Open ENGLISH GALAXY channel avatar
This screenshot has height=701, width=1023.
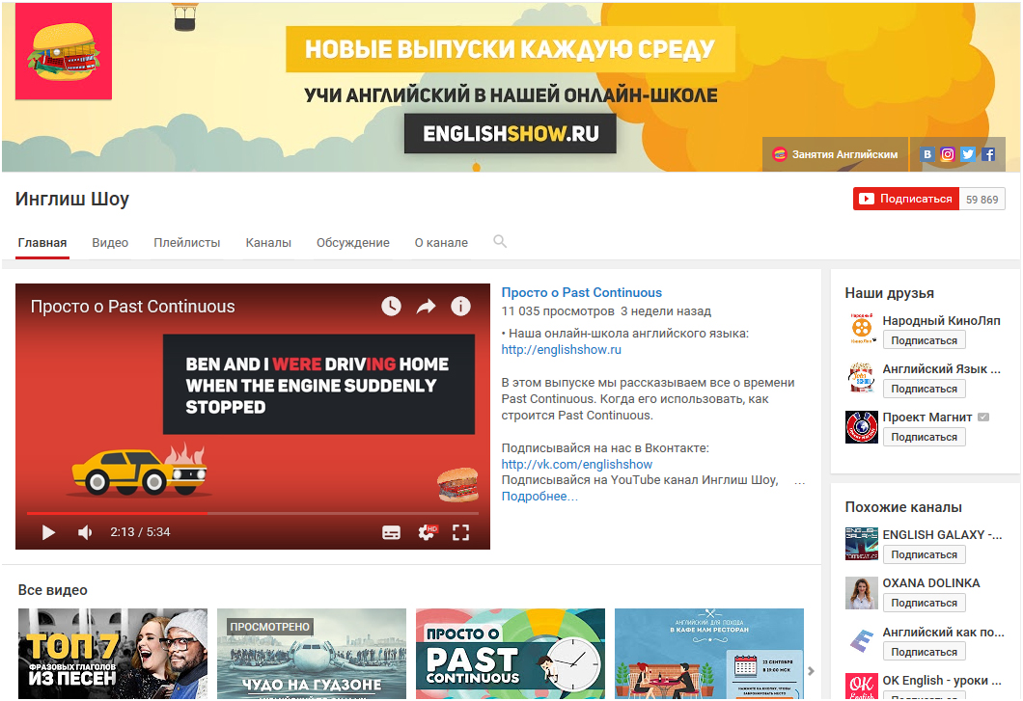click(x=861, y=544)
